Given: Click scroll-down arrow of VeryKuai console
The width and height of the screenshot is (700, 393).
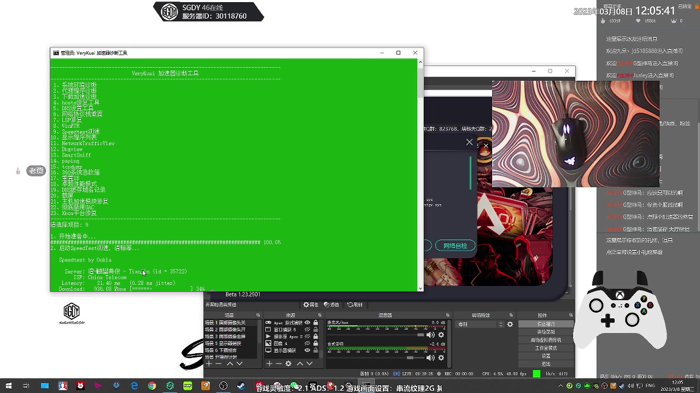Looking at the screenshot, I should [x=420, y=288].
